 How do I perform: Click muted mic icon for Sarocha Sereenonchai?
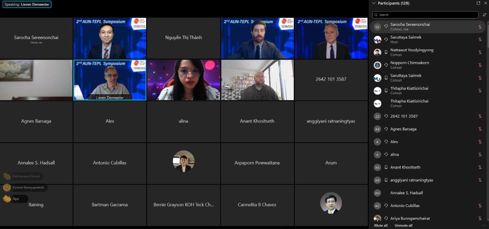point(480,26)
